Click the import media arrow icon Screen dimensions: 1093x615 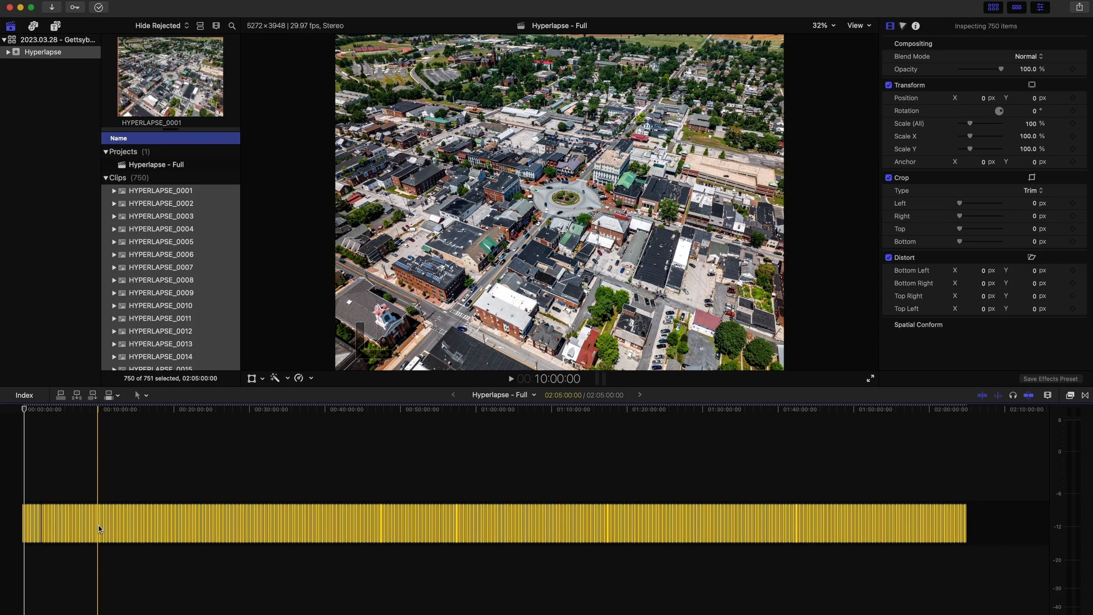pyautogui.click(x=52, y=7)
